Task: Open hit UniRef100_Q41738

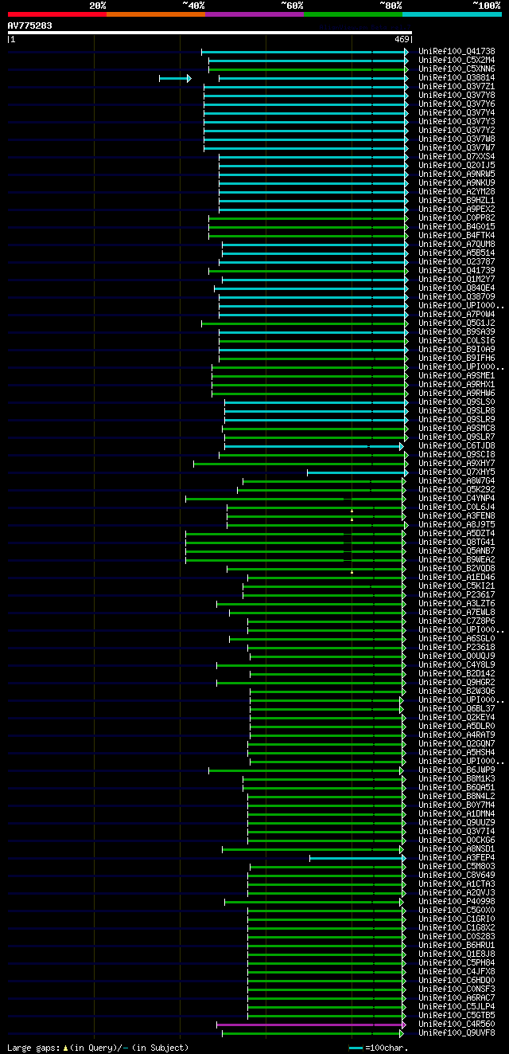Action: pyautogui.click(x=457, y=51)
